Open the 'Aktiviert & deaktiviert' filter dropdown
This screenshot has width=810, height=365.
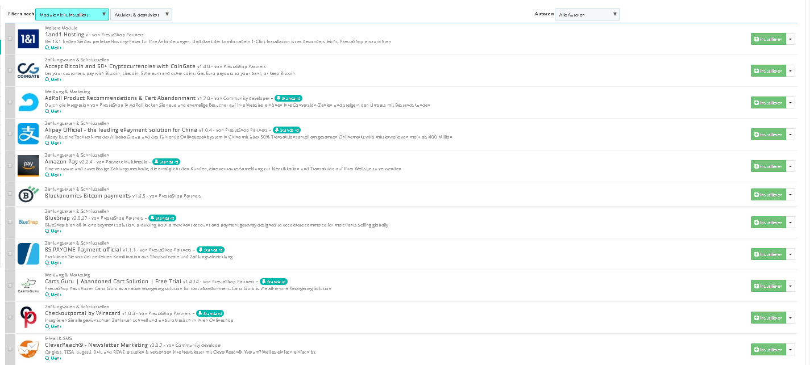tap(141, 14)
